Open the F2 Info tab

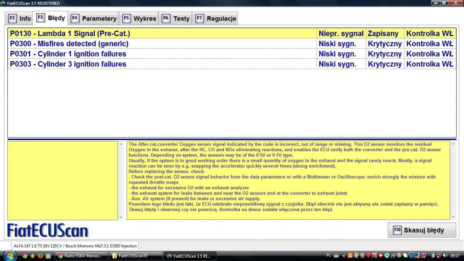[x=19, y=18]
